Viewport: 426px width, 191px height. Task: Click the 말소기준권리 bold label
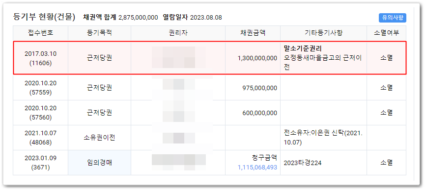302,49
